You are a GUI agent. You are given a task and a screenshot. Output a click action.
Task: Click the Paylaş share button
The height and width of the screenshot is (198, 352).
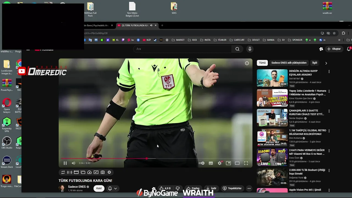click(193, 188)
